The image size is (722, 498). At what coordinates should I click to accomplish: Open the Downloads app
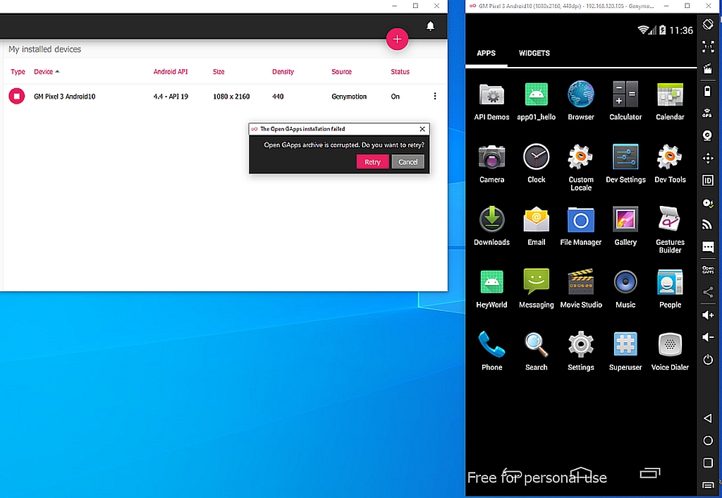pyautogui.click(x=491, y=226)
